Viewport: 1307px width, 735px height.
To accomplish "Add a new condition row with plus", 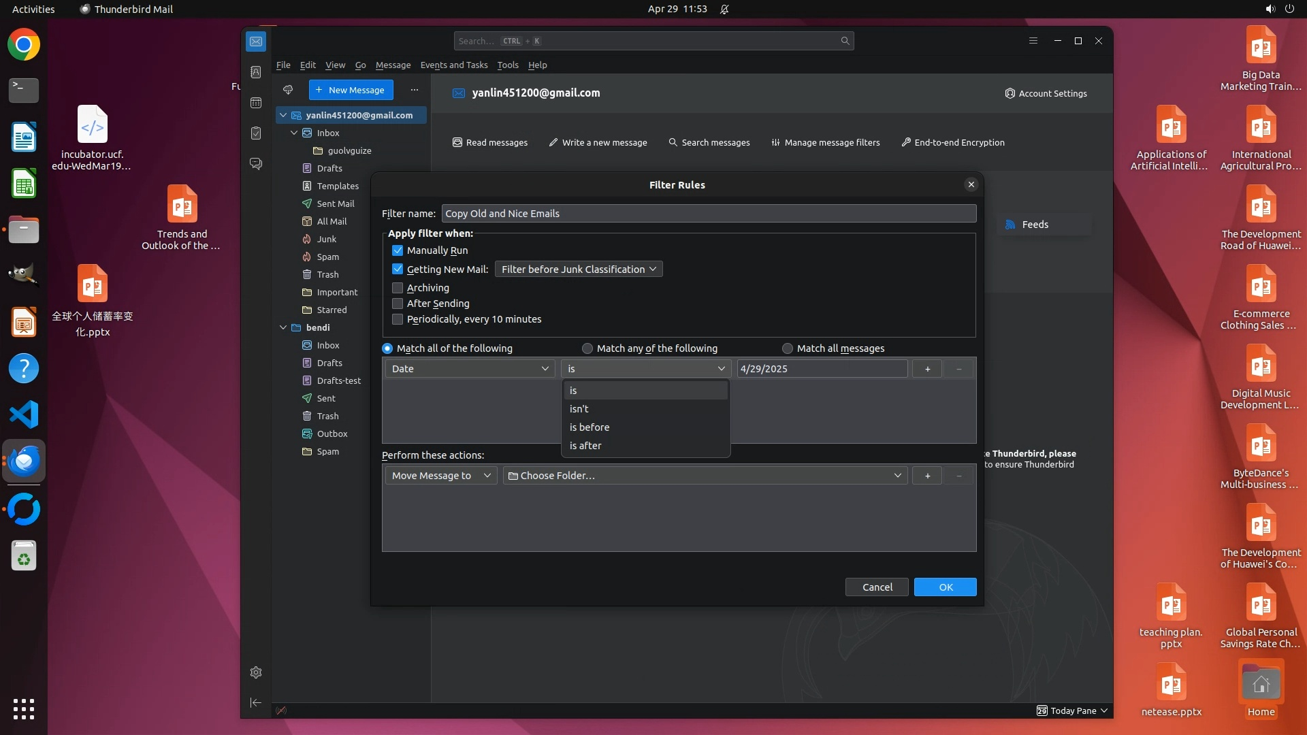I will (927, 369).
